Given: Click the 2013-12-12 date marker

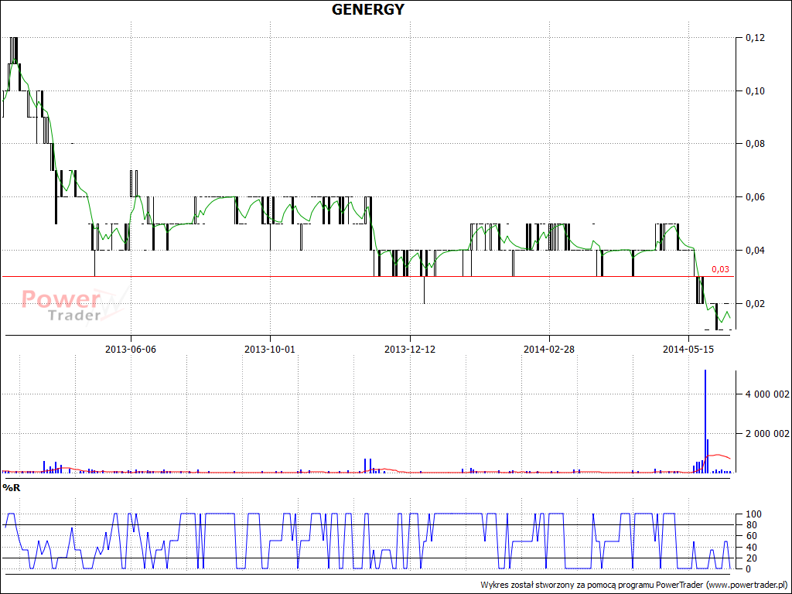Looking at the screenshot, I should 409,349.
